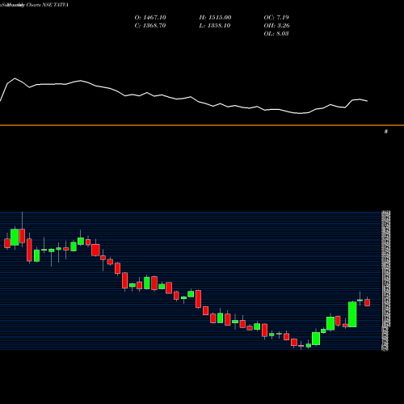Click the tallest green candle near the chart's right end

pyautogui.click(x=352, y=314)
